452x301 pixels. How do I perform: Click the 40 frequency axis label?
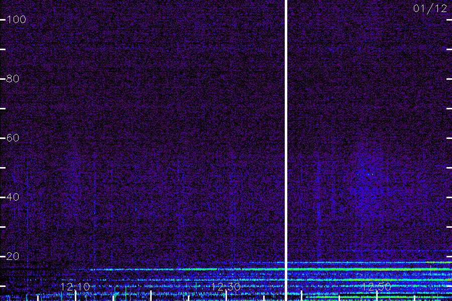(x=13, y=197)
